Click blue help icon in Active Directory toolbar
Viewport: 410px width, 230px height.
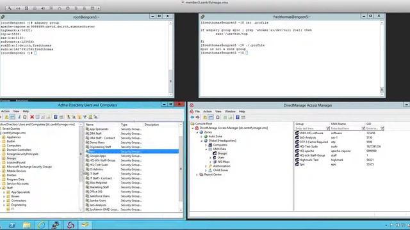click(56, 117)
